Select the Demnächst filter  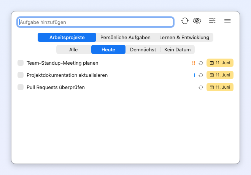(x=143, y=49)
